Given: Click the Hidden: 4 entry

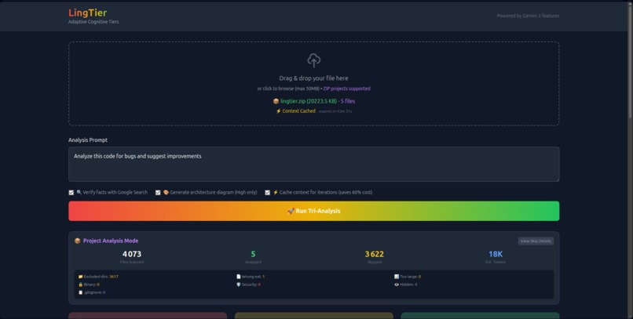Looking at the screenshot, I should click(406, 285).
